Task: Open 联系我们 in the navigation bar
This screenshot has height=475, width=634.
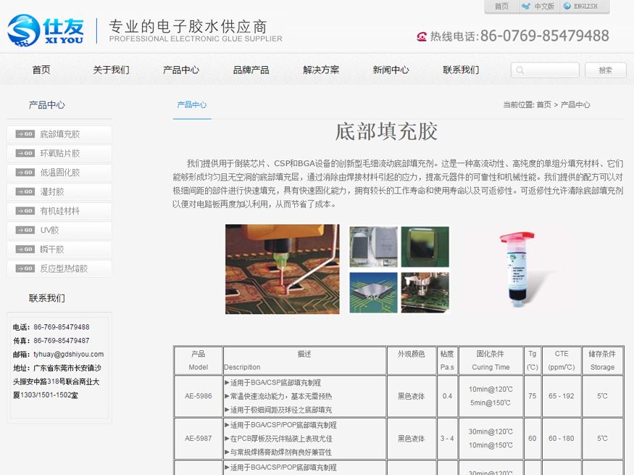Action: 461,70
